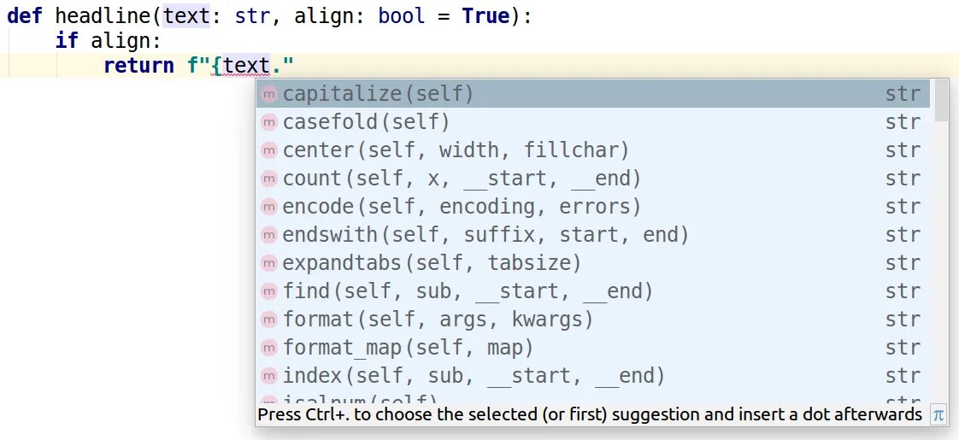Image resolution: width=959 pixels, height=440 pixels.
Task: Pick center(self, width, fillchar) from the list
Action: (456, 150)
